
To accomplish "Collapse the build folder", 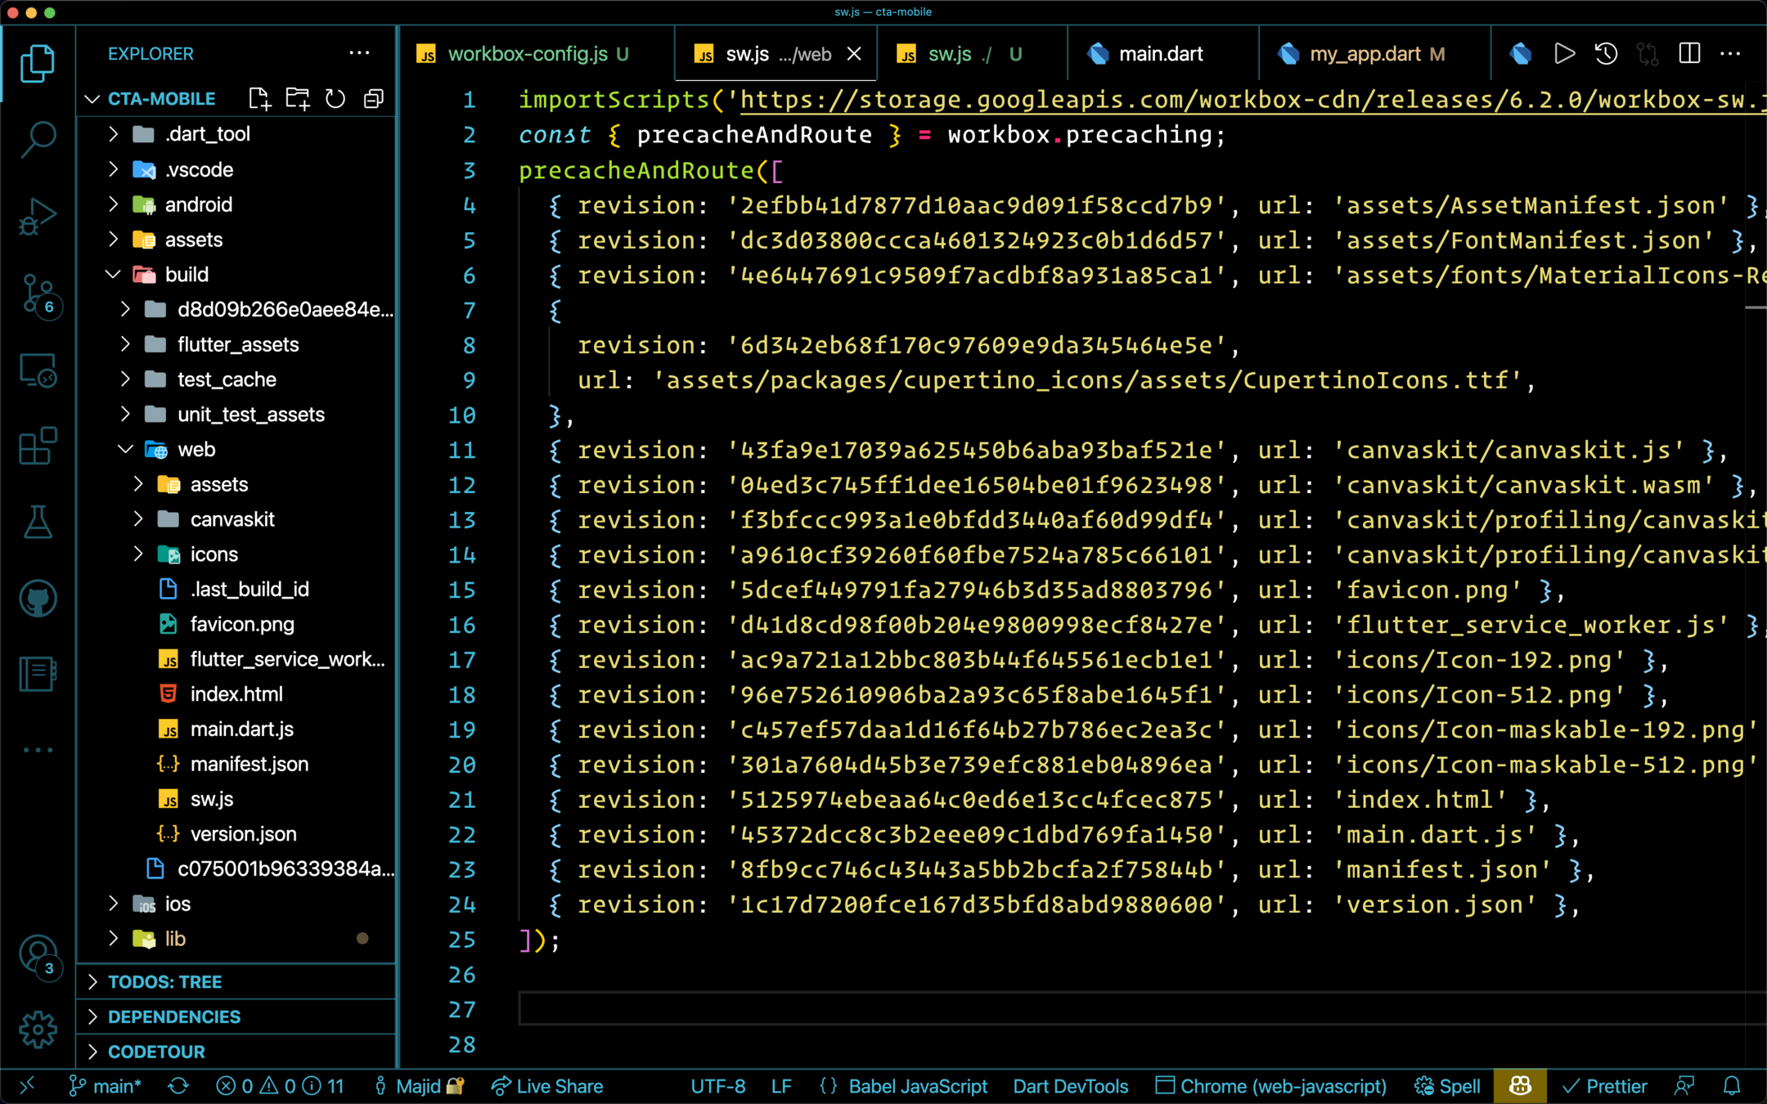I will point(187,275).
